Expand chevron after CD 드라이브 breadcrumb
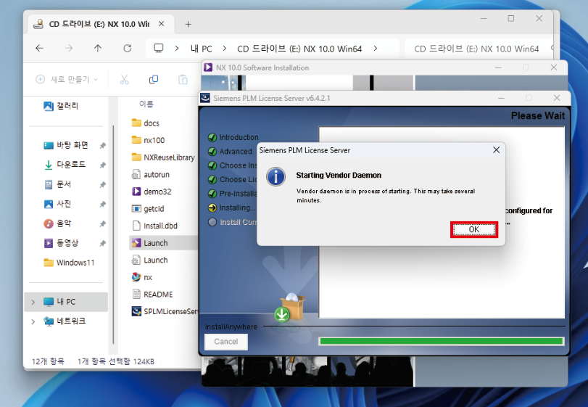 [x=376, y=49]
